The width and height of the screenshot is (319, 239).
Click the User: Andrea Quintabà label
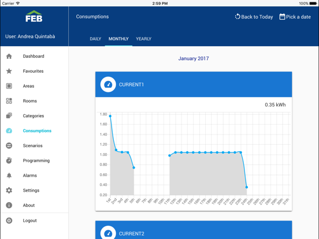30,36
